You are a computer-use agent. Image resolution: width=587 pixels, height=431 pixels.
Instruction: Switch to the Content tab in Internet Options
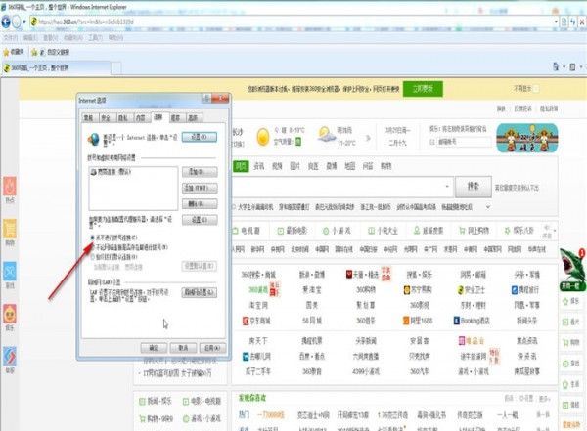141,118
